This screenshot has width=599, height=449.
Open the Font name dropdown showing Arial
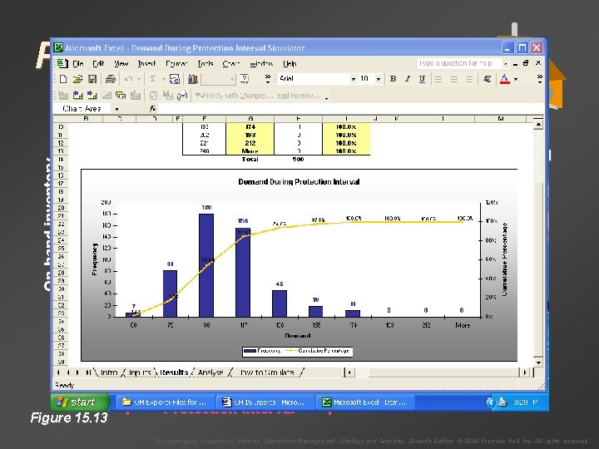[x=353, y=79]
